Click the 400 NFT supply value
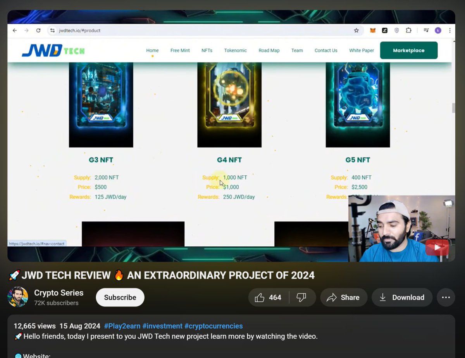 362,178
